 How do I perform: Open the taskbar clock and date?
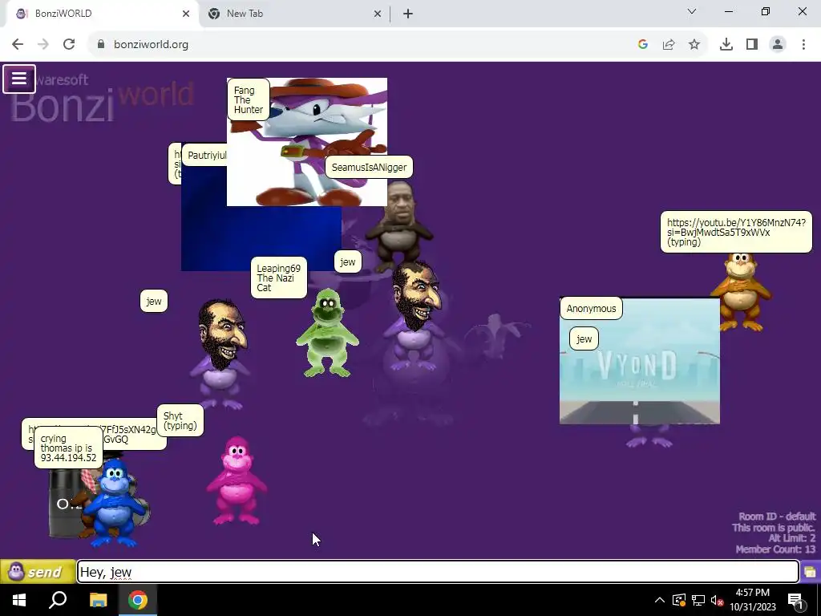tap(752, 600)
